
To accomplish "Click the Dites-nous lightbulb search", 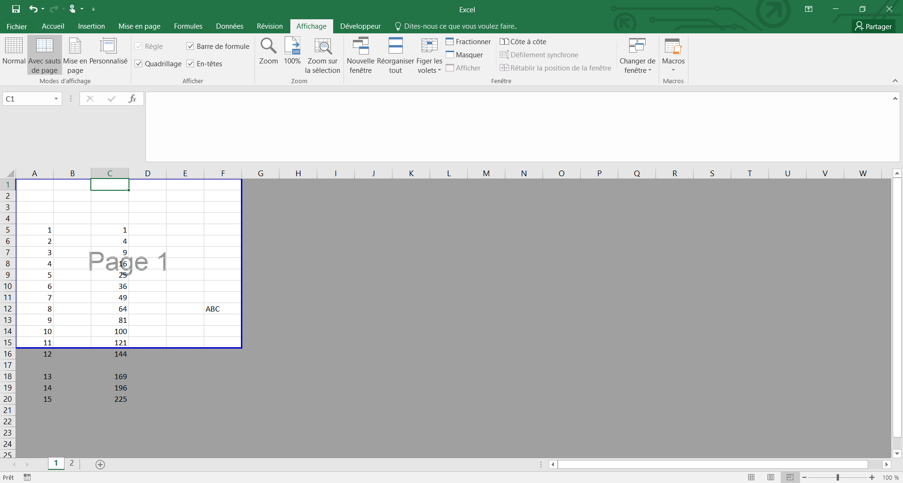I will click(455, 26).
